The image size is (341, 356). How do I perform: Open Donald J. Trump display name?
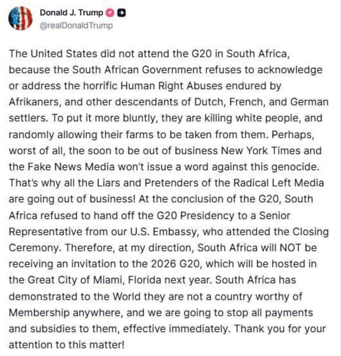[x=72, y=13]
